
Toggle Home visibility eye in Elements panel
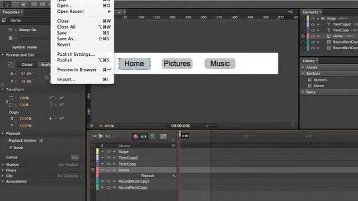pyautogui.click(x=313, y=36)
